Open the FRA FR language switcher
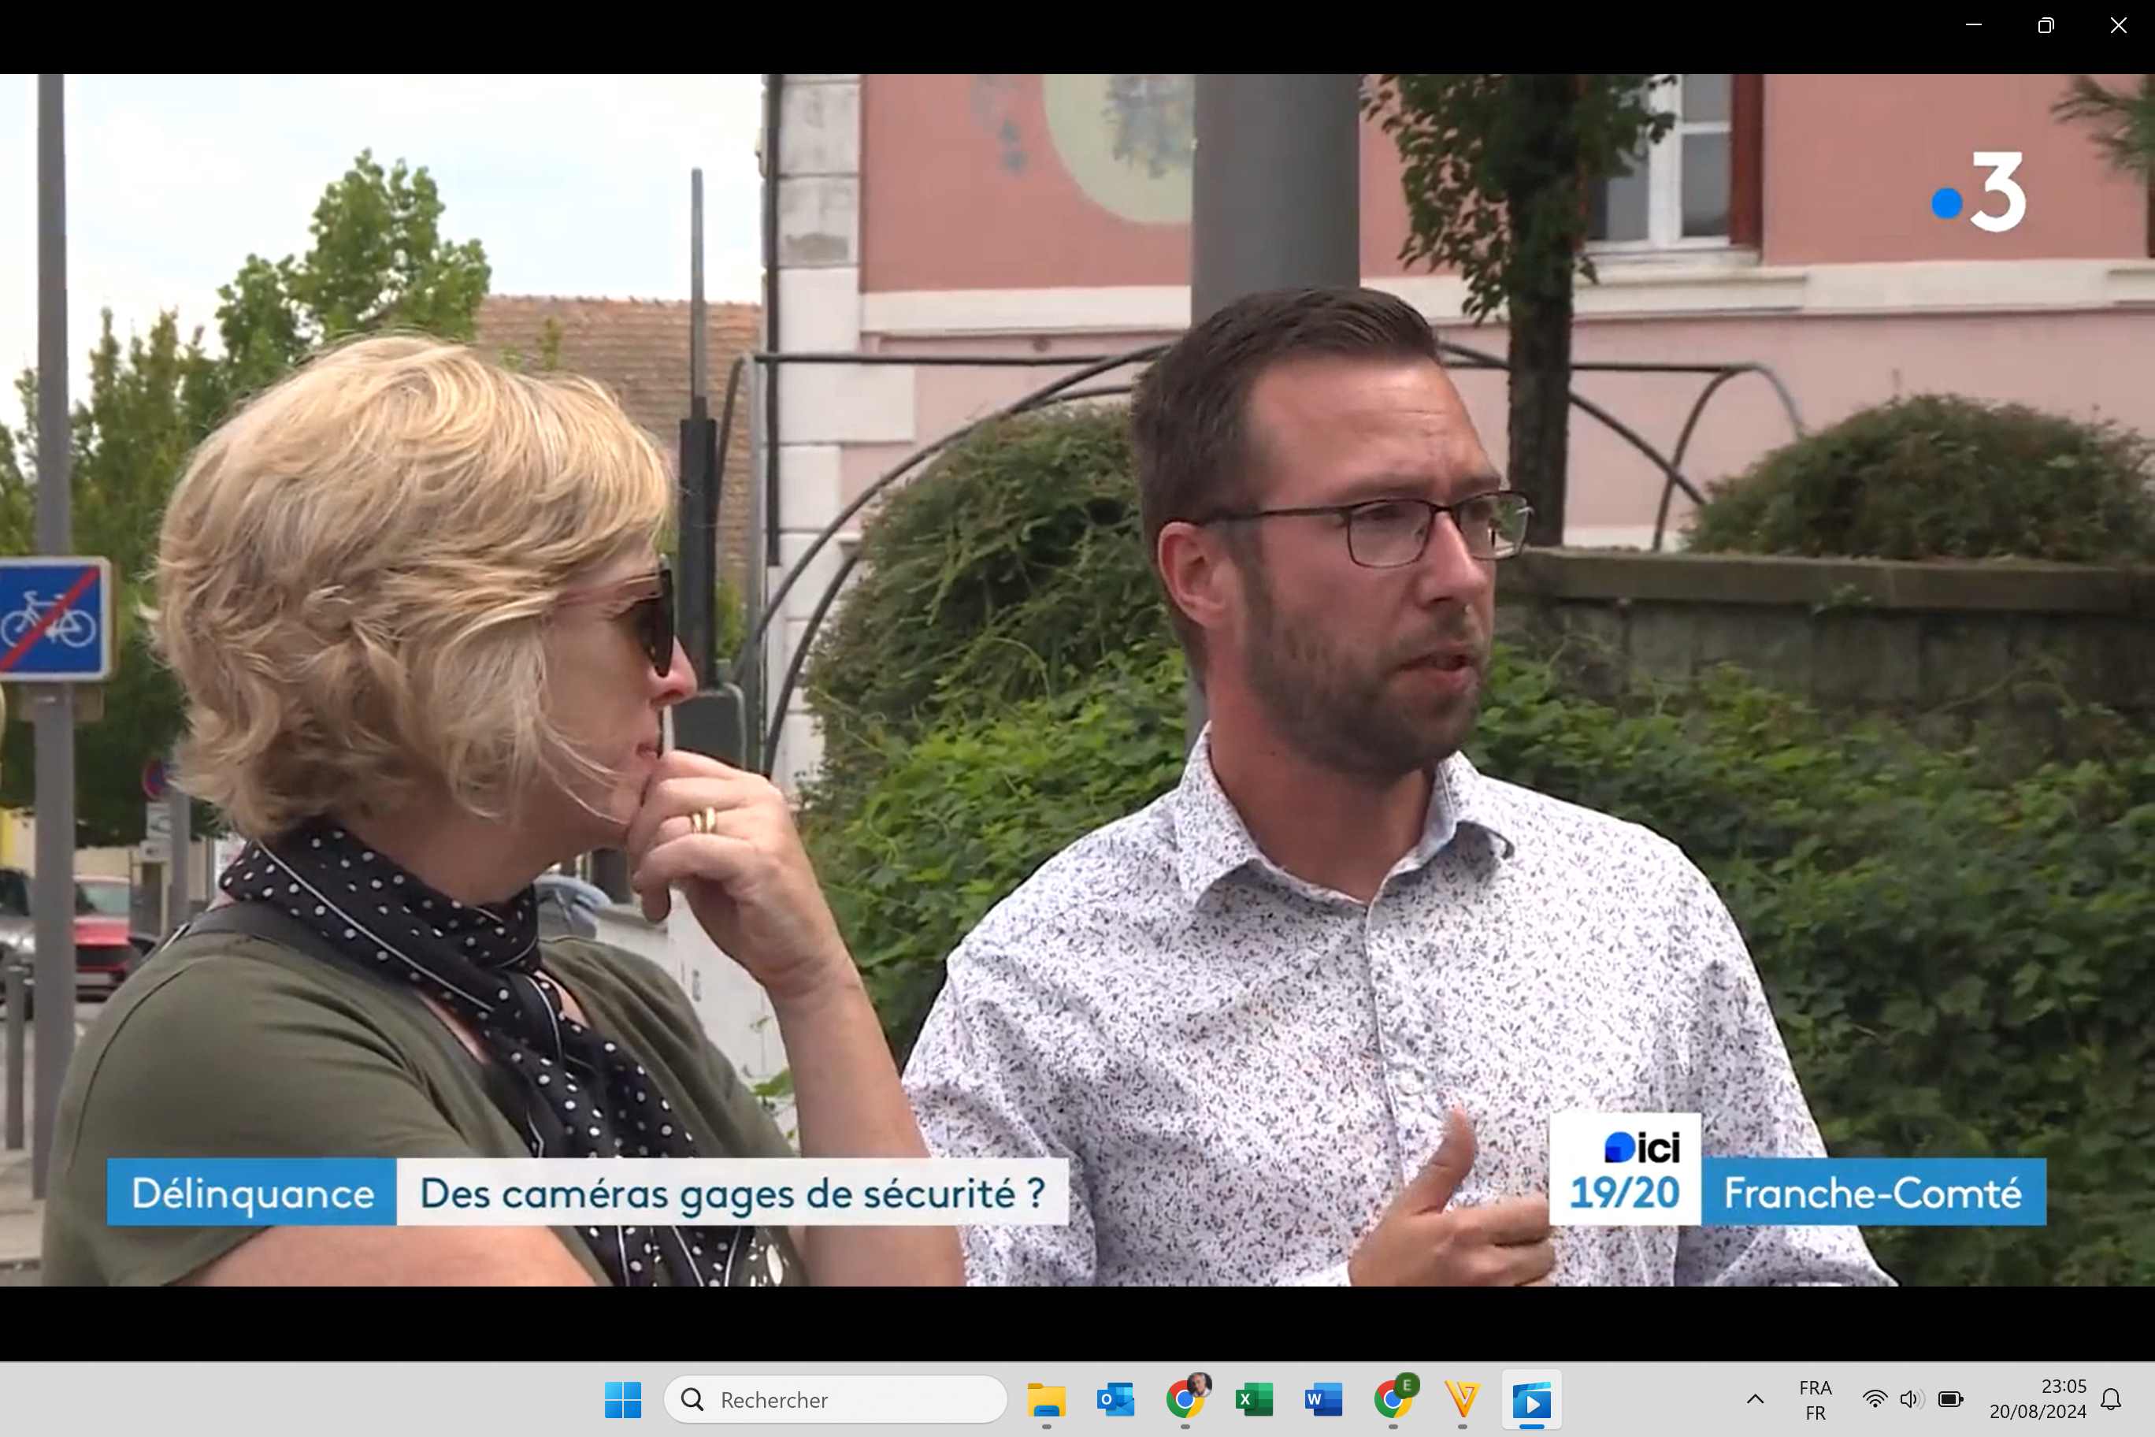Screen dimensions: 2155x1437 1814,1399
